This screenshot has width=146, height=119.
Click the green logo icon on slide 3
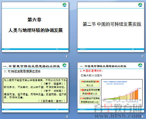[65, 65]
